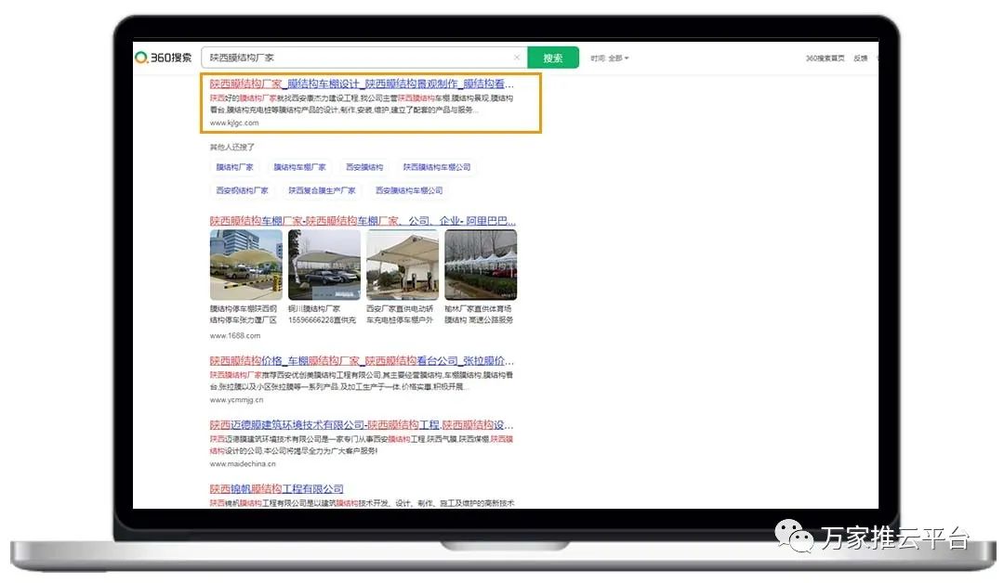Click the 360搜索 logo
This screenshot has height=583, width=1004.
[x=164, y=58]
